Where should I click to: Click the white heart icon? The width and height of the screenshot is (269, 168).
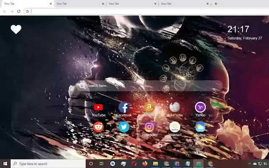click(x=16, y=29)
